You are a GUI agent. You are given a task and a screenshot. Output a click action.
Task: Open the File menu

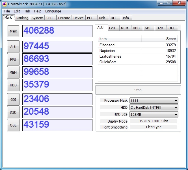(7, 11)
